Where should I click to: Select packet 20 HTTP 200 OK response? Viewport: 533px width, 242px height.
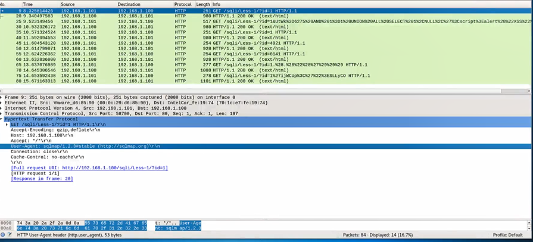click(265, 16)
